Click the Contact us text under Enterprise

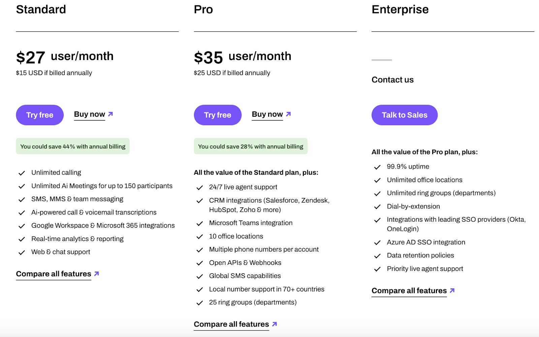(x=392, y=80)
